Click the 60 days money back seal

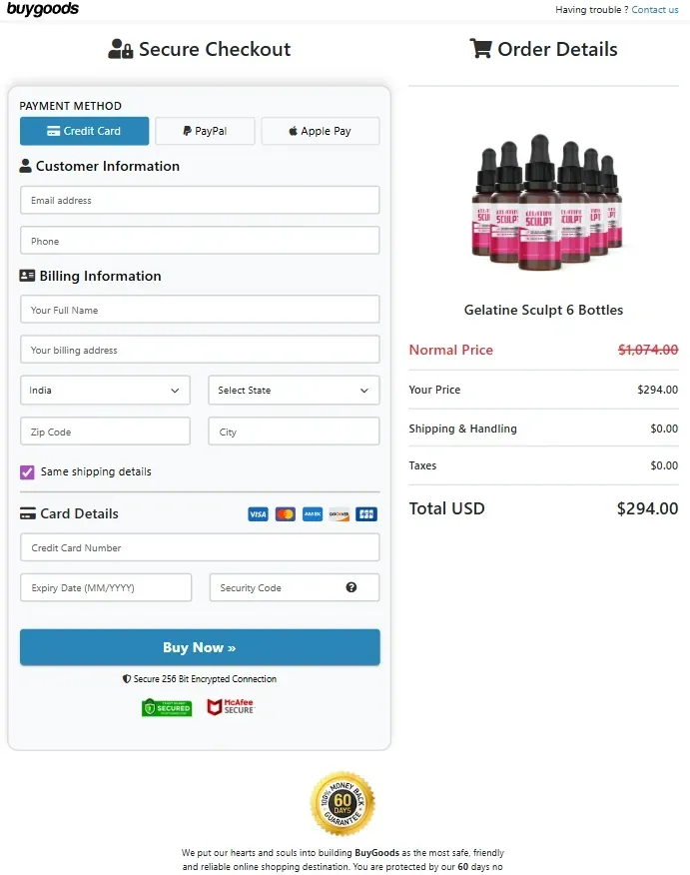pos(343,804)
